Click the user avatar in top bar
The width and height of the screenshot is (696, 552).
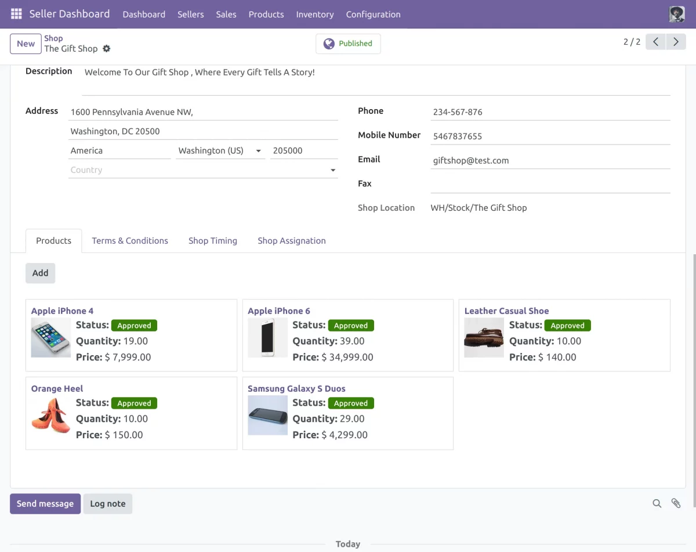676,14
